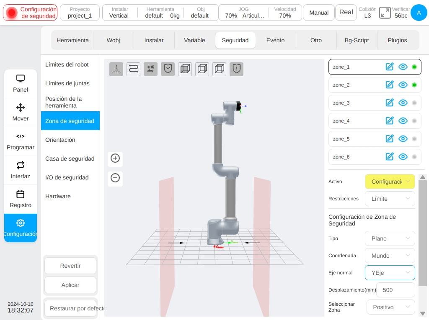
Task: Open the Registro sidebar section
Action: coord(21,199)
